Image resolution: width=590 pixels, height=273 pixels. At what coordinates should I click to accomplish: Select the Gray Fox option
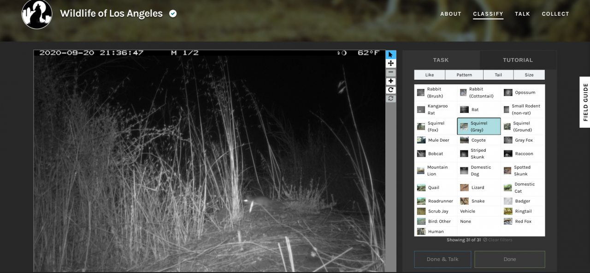click(x=523, y=140)
